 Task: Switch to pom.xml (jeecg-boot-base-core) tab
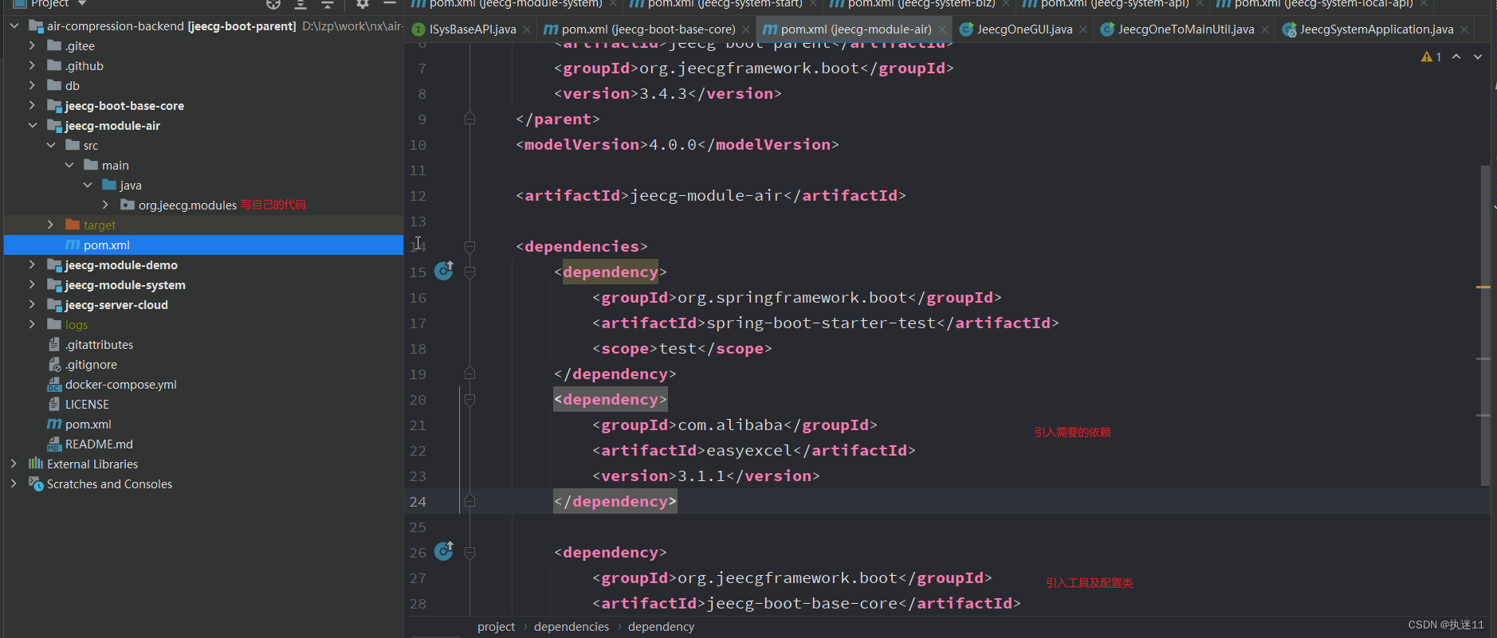coord(648,29)
